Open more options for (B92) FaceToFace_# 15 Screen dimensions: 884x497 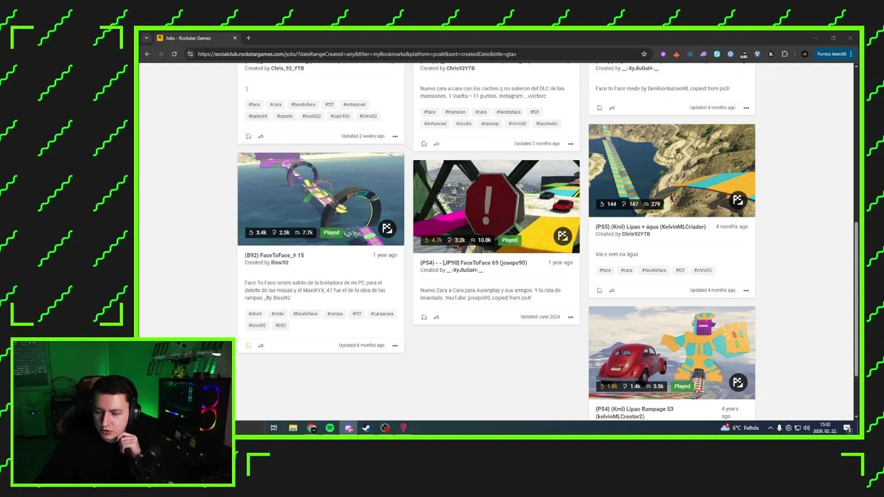pyautogui.click(x=395, y=345)
